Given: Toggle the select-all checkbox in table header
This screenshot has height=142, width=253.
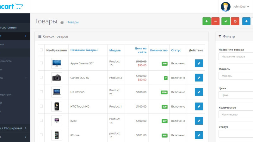Looking at the screenshot, I should coord(41,50).
